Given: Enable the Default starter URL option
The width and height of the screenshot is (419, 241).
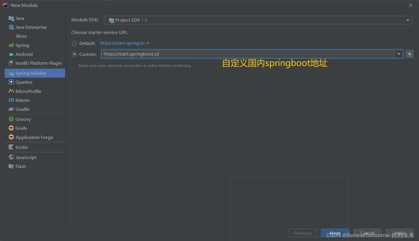Looking at the screenshot, I should coord(74,43).
